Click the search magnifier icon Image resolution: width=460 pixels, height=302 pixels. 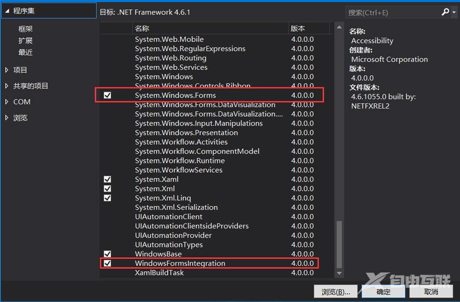(x=445, y=12)
